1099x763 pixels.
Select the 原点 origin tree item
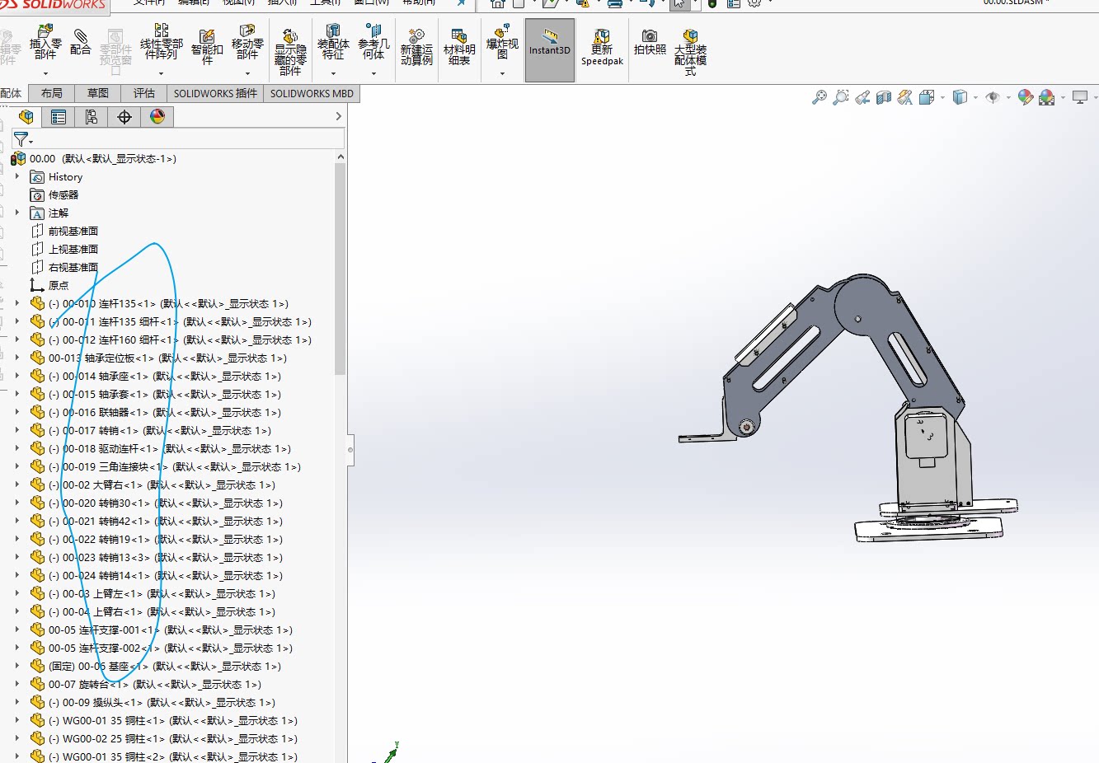[x=59, y=285]
